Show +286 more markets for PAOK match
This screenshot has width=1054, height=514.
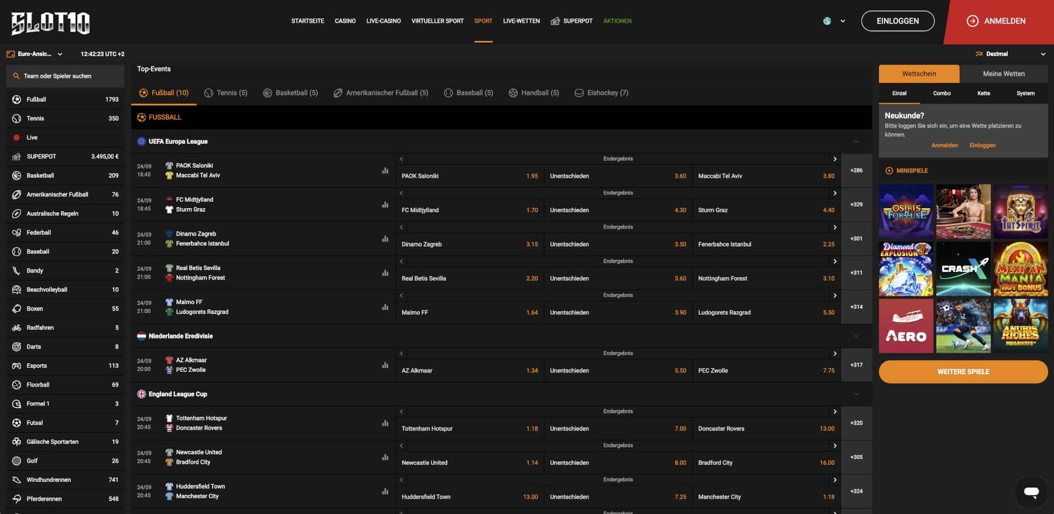856,171
